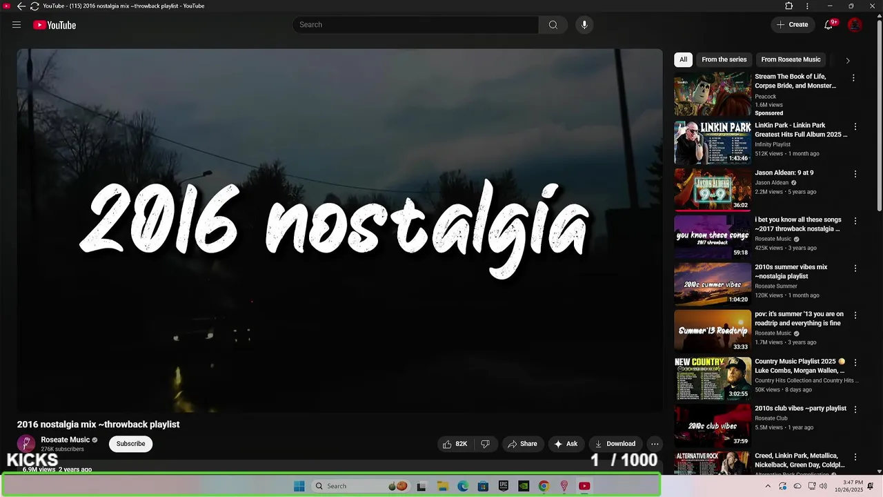
Task: Open the extensions puzzle icon in title bar
Action: coord(789,6)
